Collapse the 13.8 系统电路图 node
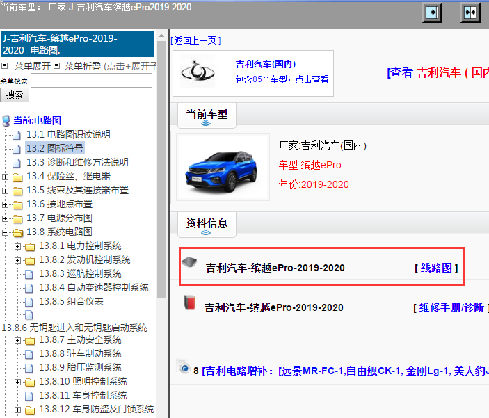The width and height of the screenshot is (489, 418). 5,232
